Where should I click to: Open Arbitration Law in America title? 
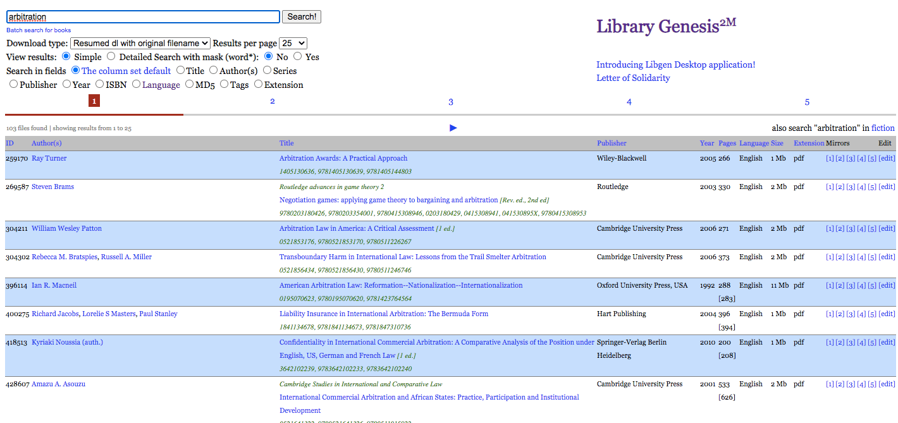(x=357, y=228)
